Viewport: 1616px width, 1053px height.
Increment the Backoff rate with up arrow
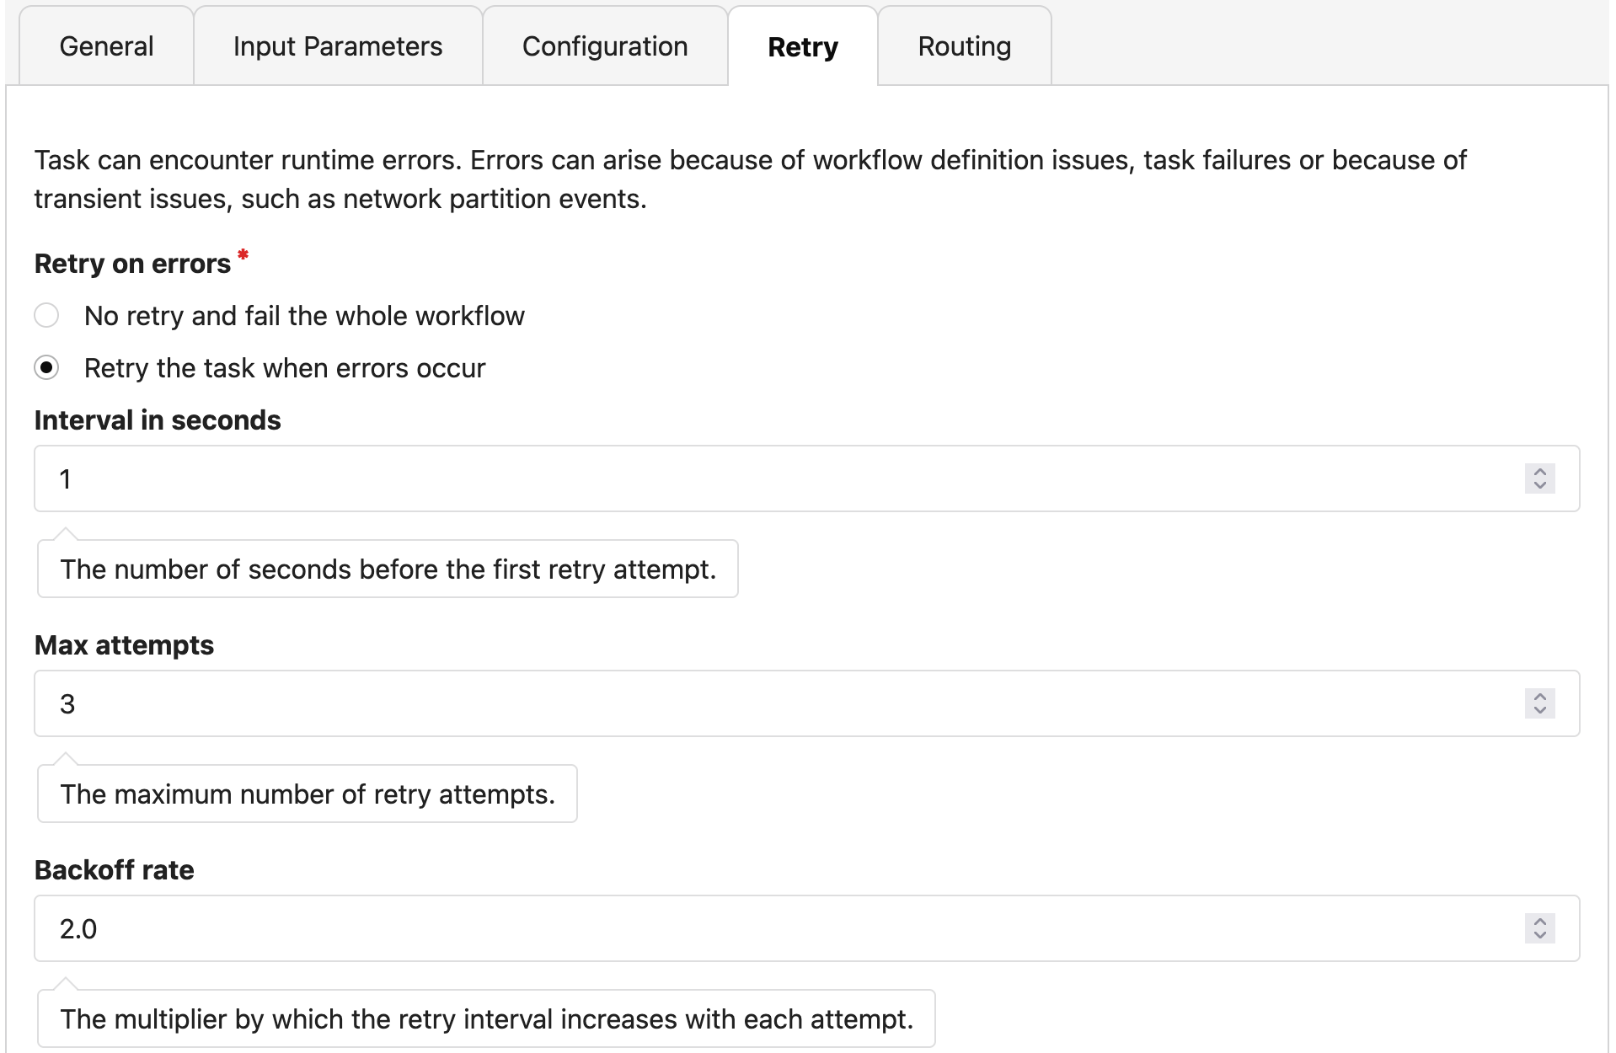click(x=1539, y=922)
